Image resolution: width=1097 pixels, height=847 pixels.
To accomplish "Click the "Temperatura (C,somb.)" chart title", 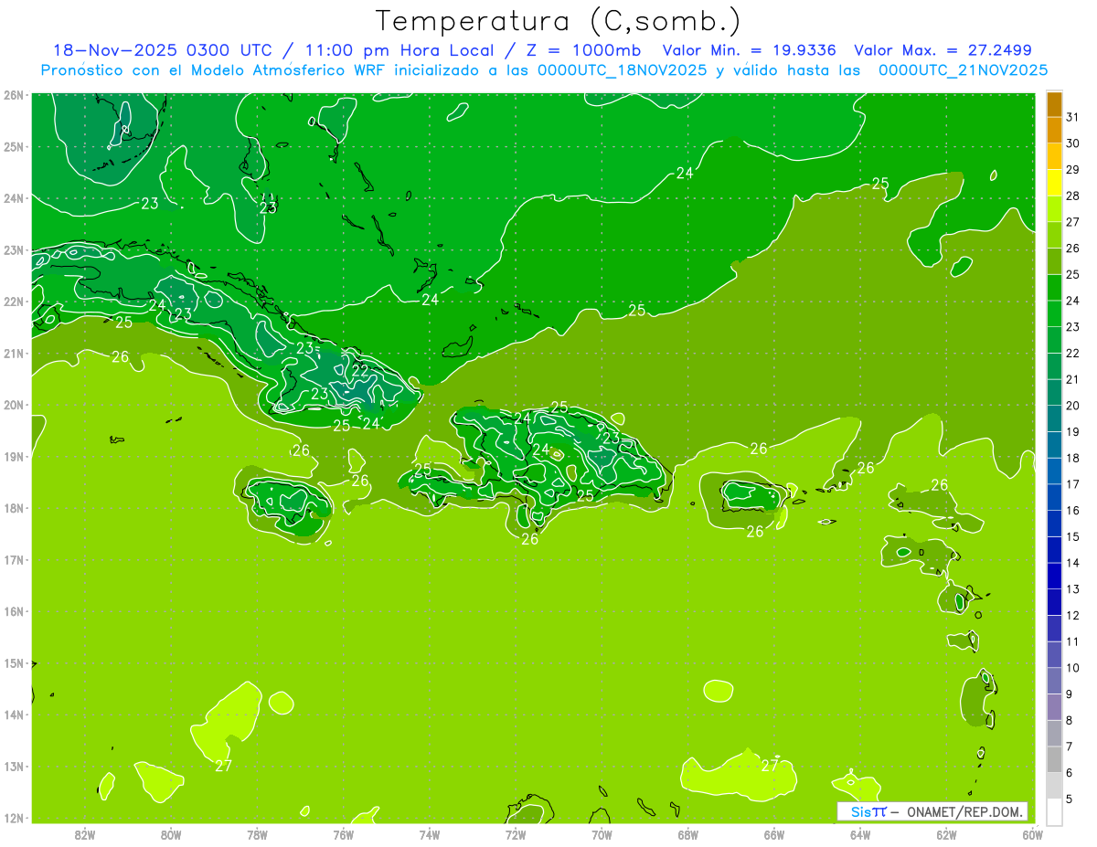I will 558,21.
